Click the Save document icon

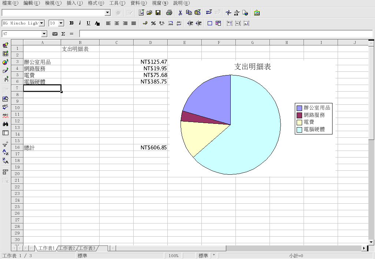pos(158,13)
